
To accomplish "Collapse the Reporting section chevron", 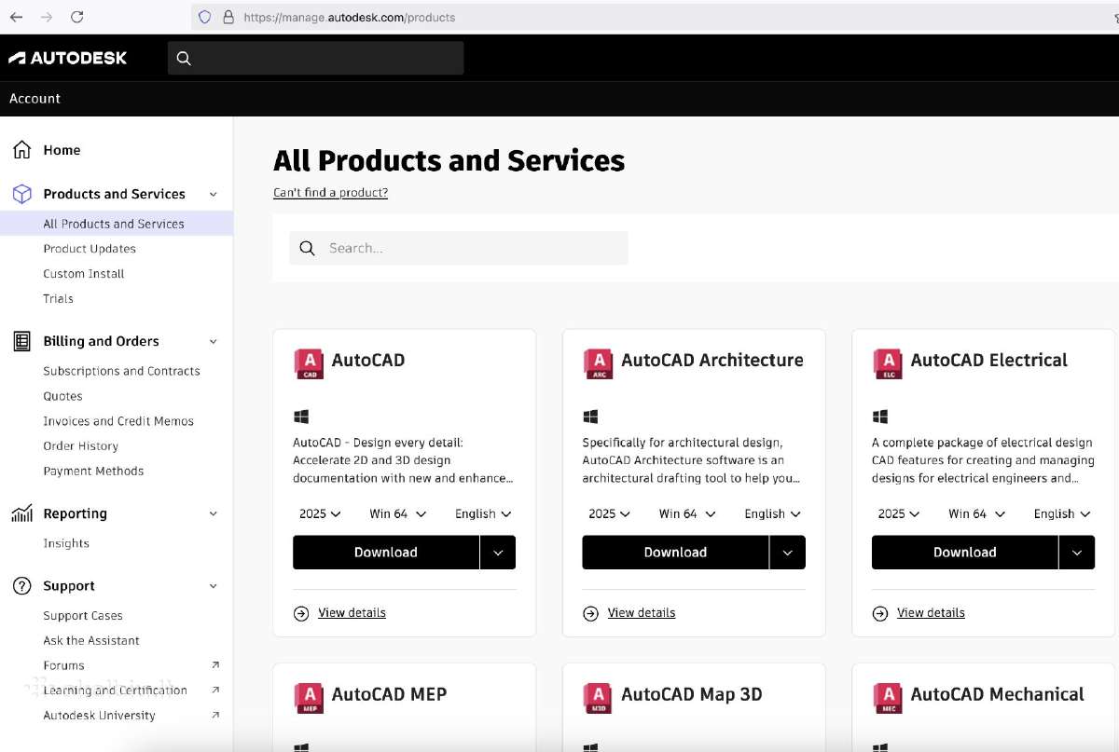I will point(213,514).
